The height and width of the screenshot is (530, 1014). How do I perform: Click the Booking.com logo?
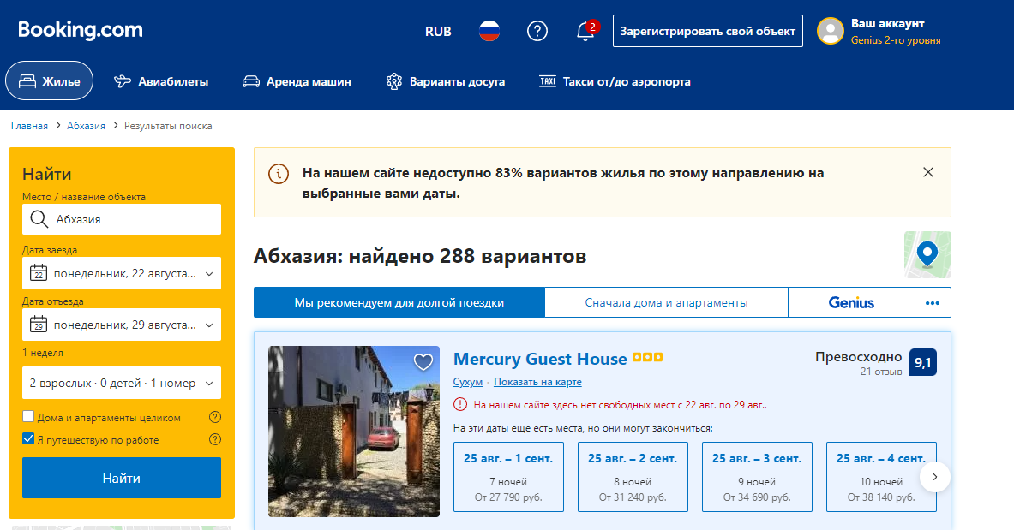(80, 29)
